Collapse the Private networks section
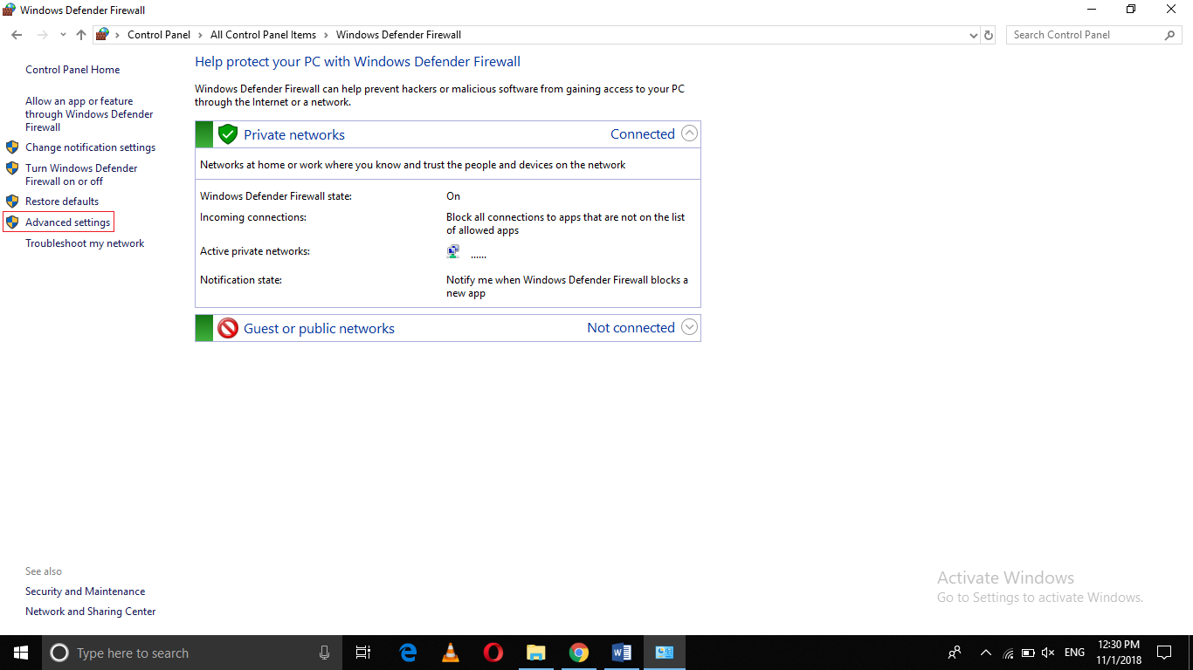Image resolution: width=1193 pixels, height=670 pixels. pyautogui.click(x=689, y=133)
